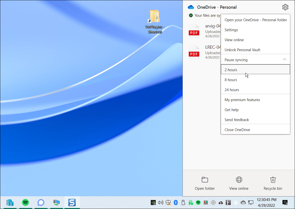
Task: Pause syncing for 8 hours
Action: 255,80
